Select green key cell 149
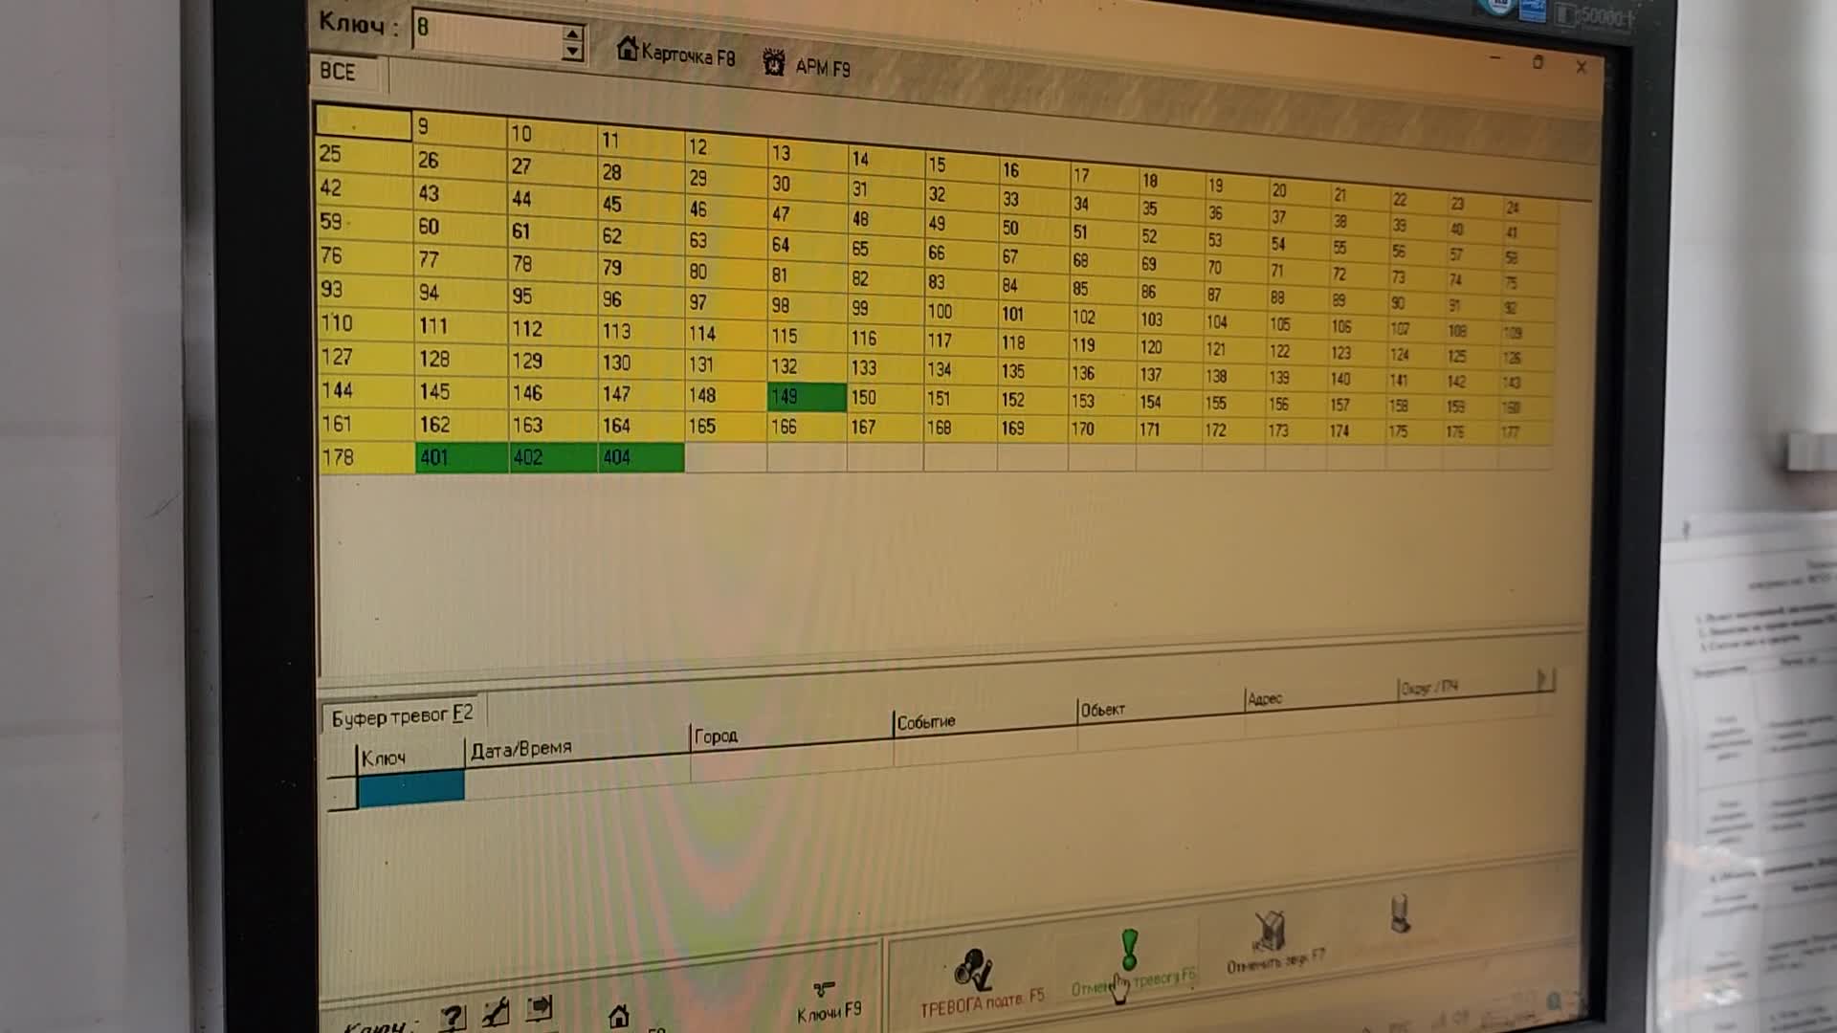 click(807, 397)
